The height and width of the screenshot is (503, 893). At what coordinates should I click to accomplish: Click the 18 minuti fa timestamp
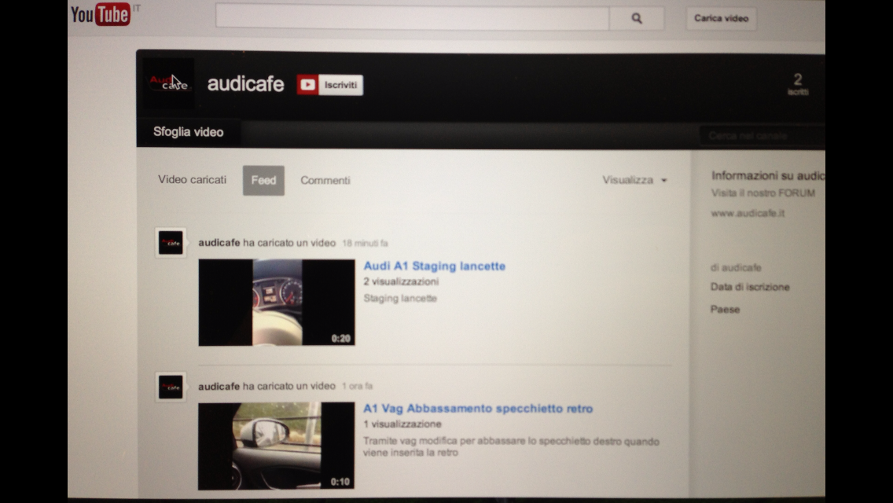[365, 243]
